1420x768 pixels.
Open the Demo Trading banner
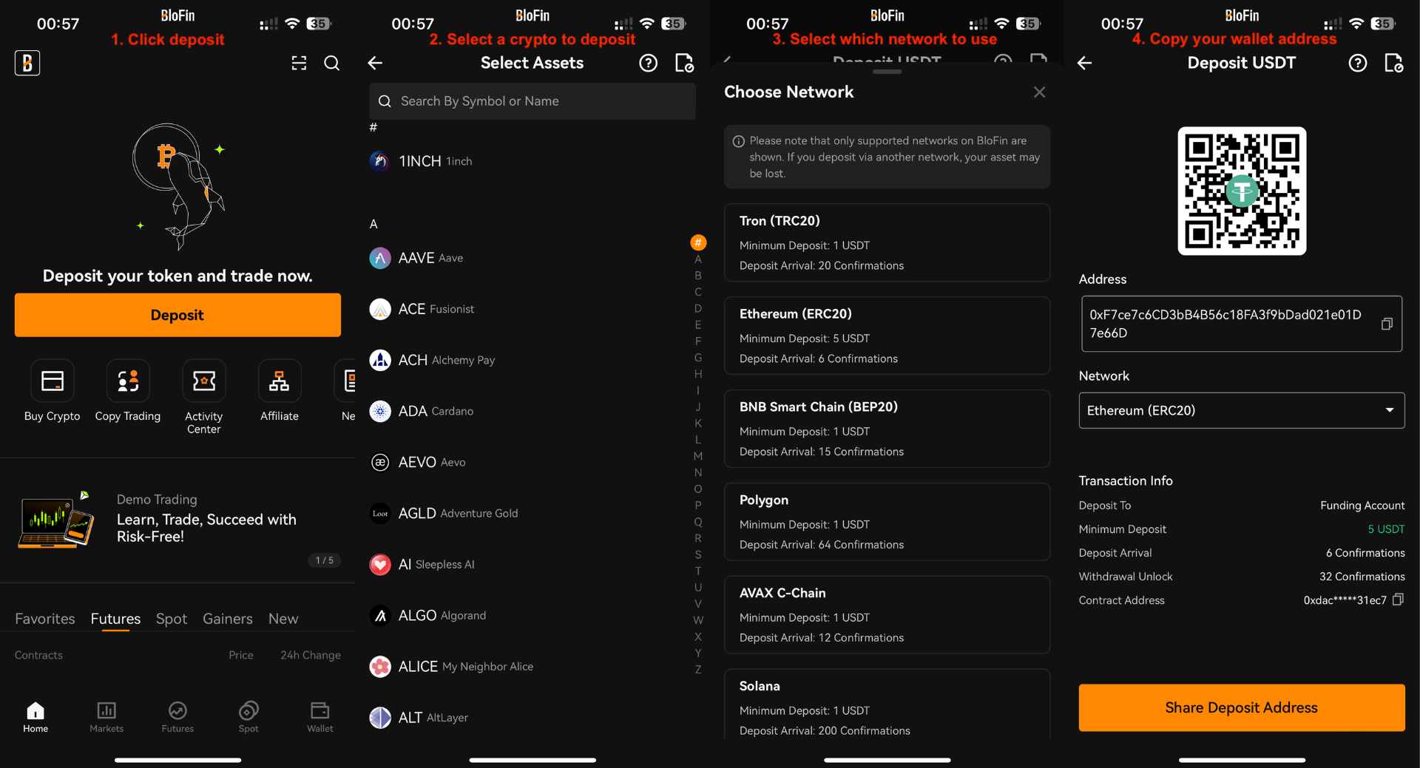[x=177, y=520]
